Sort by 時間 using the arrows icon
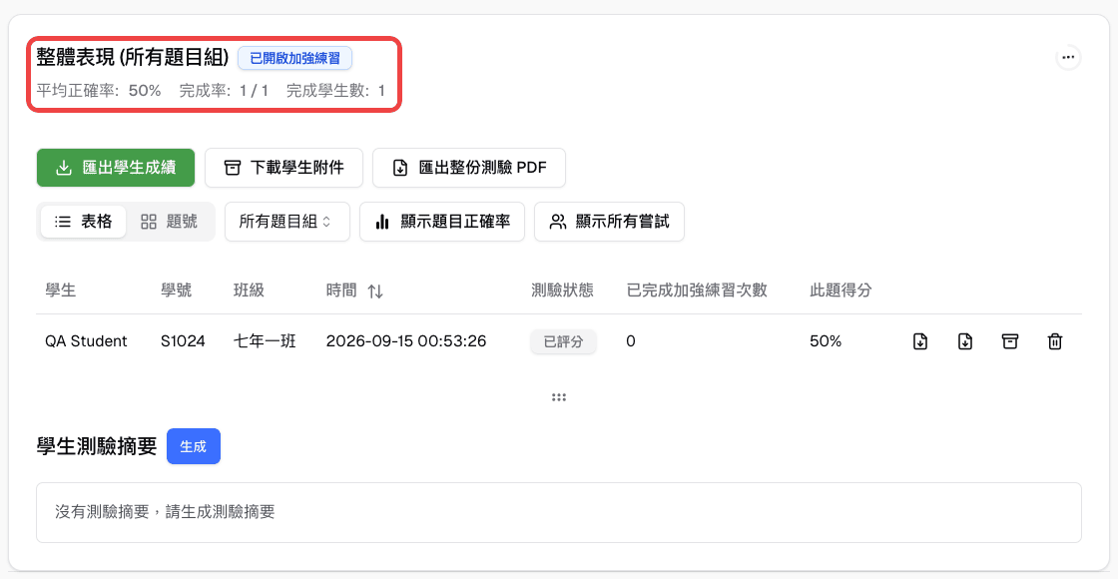This screenshot has width=1118, height=579. tap(375, 290)
